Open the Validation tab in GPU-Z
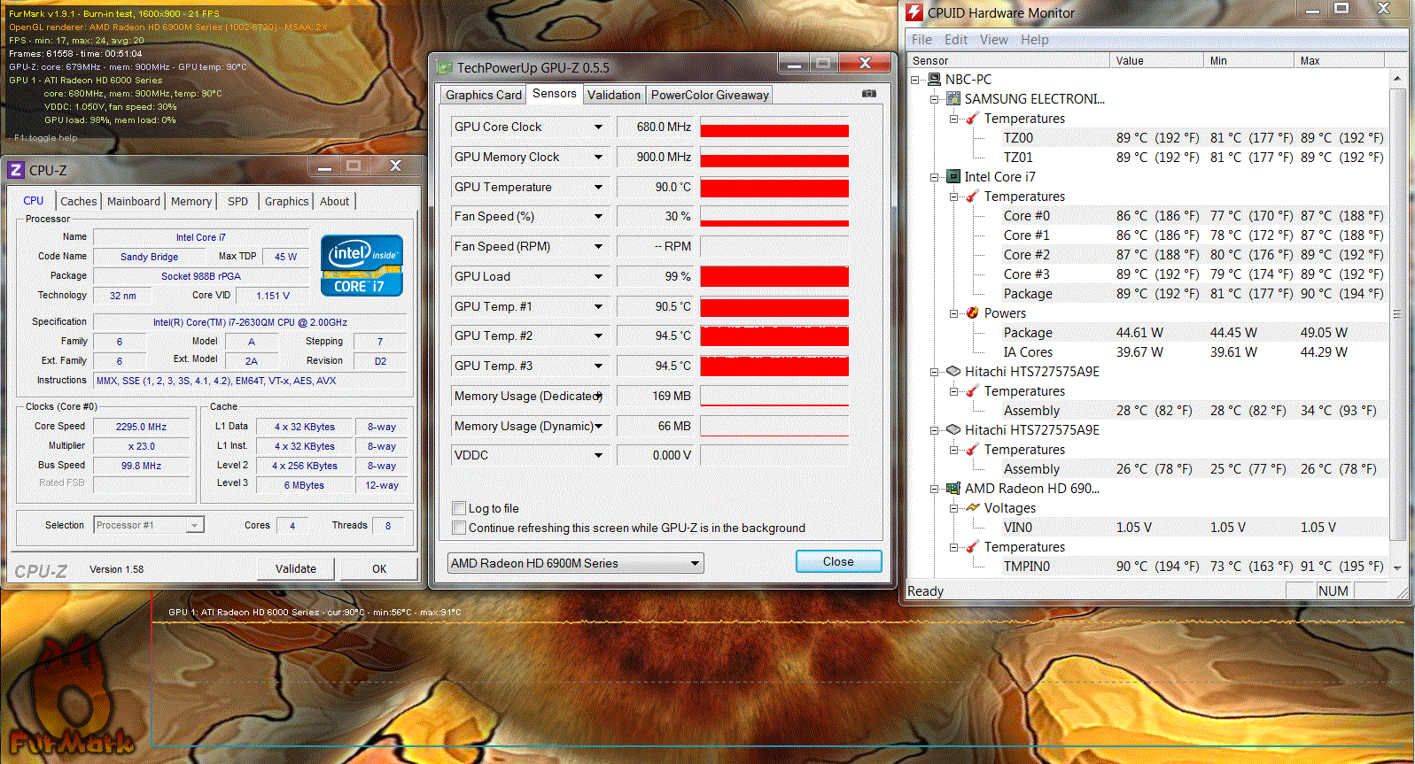 click(614, 95)
